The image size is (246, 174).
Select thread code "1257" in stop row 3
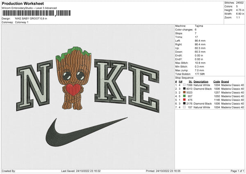click(217, 92)
